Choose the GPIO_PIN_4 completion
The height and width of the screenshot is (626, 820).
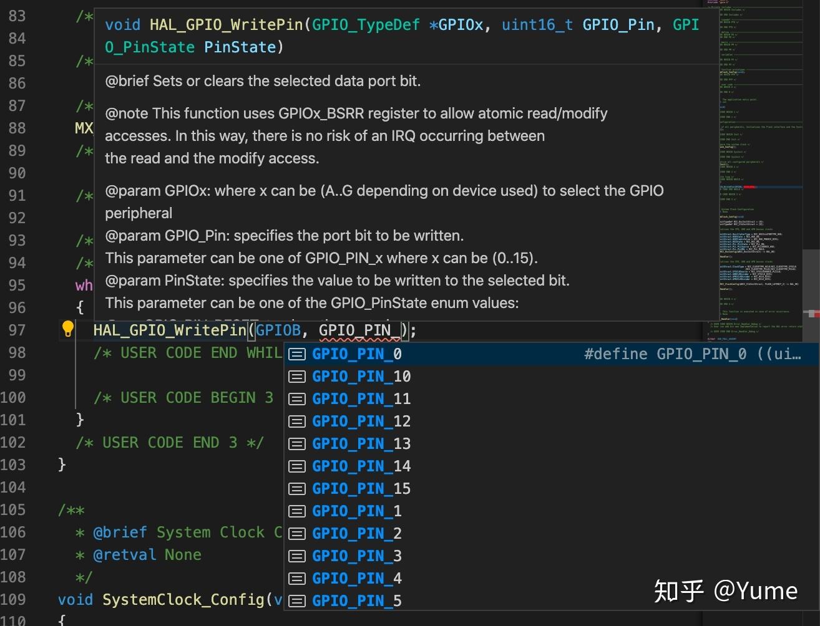[x=552, y=579]
